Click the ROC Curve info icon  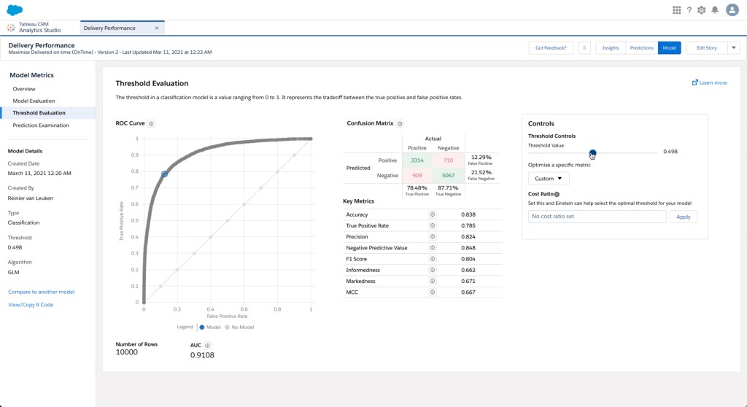(152, 123)
